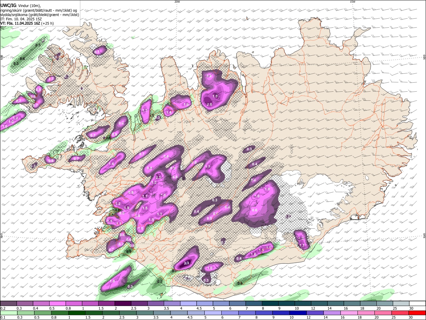Click the '4.5' label in the rain legend row

coord(190,318)
